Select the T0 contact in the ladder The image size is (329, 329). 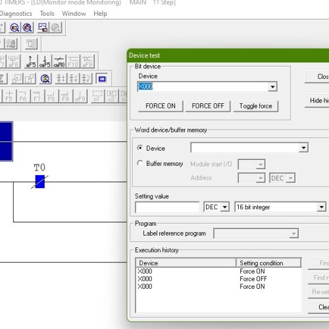click(40, 182)
